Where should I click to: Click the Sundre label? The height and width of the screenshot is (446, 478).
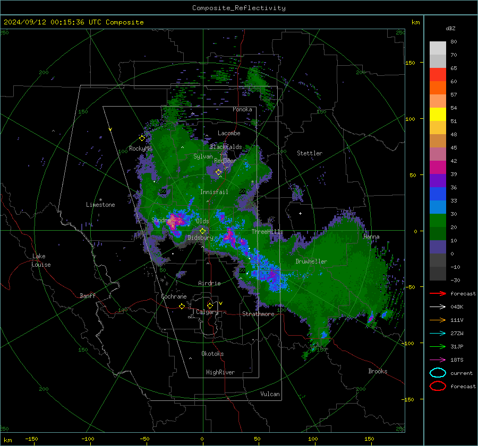pos(160,220)
